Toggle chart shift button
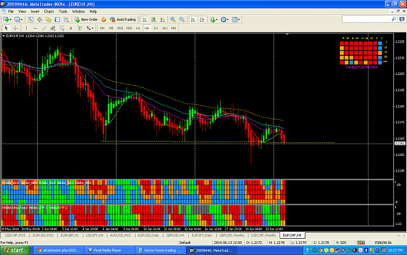Viewport: 407px width, 255px height. pyautogui.click(x=202, y=20)
